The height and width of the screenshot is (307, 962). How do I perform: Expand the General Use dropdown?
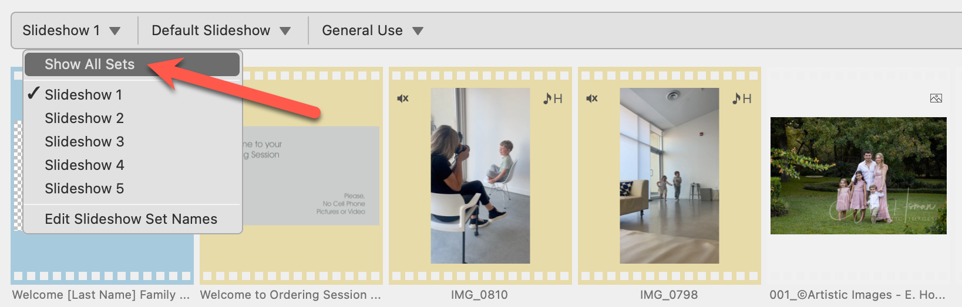372,30
